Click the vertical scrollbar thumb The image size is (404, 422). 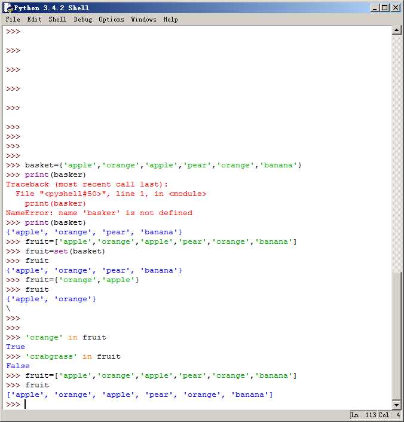[x=396, y=336]
